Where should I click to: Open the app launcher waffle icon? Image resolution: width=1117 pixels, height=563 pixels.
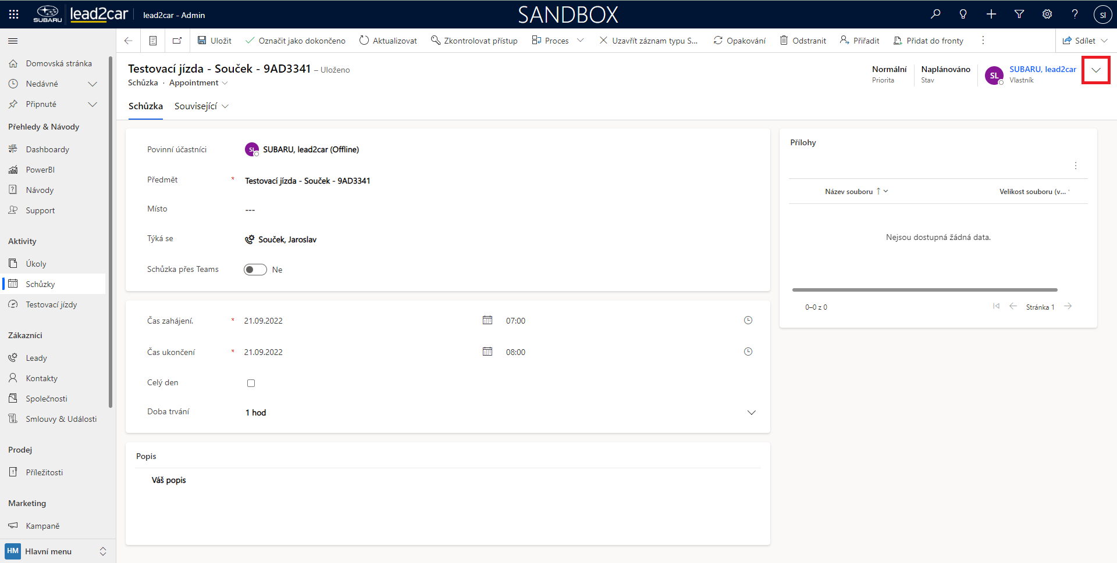click(x=13, y=15)
